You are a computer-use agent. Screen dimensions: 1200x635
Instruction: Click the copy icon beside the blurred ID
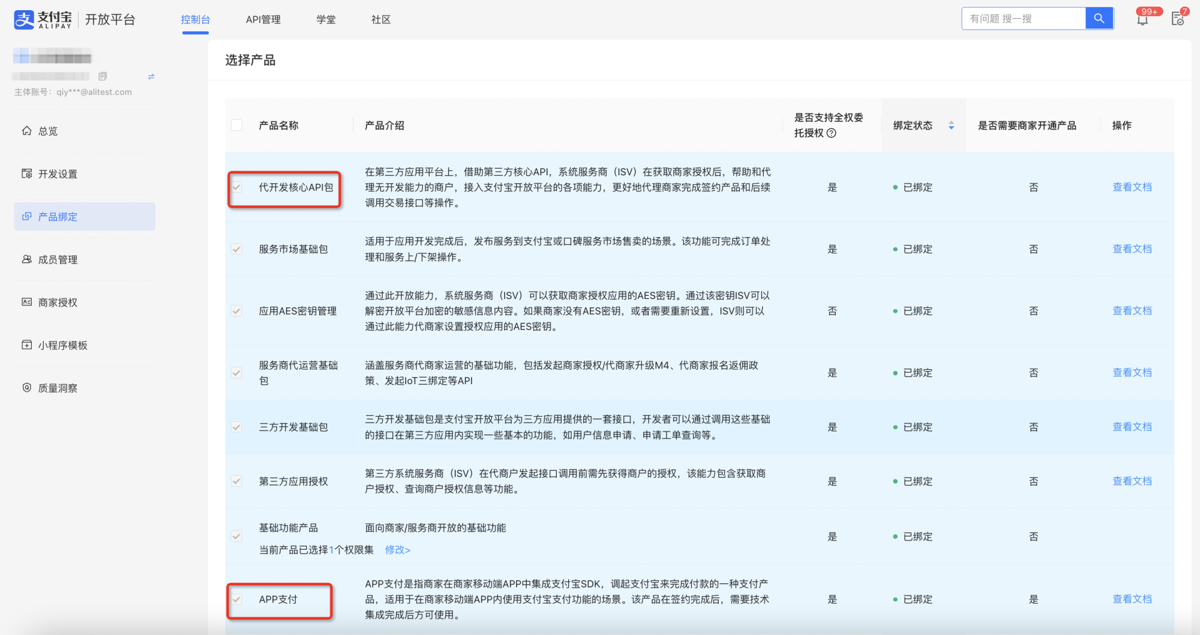[103, 76]
